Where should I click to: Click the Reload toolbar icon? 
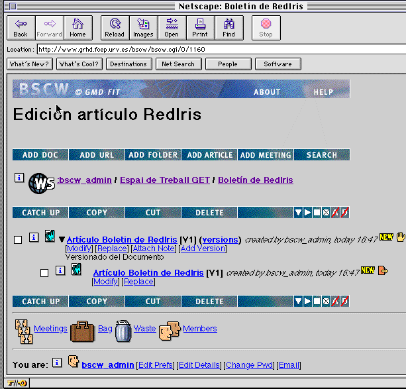(115, 27)
